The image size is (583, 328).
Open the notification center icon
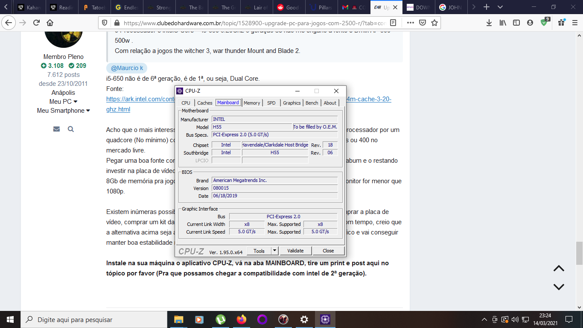pos(569,319)
